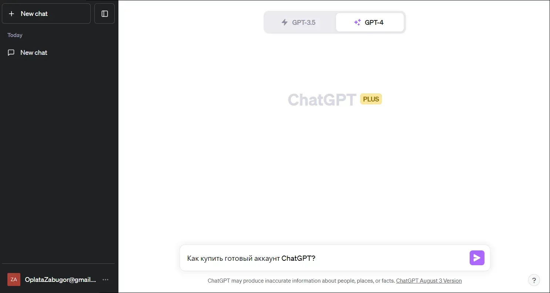Viewport: 550px width, 293px height.
Task: Open the ChatGPT August 3 Version link
Action: [429, 281]
